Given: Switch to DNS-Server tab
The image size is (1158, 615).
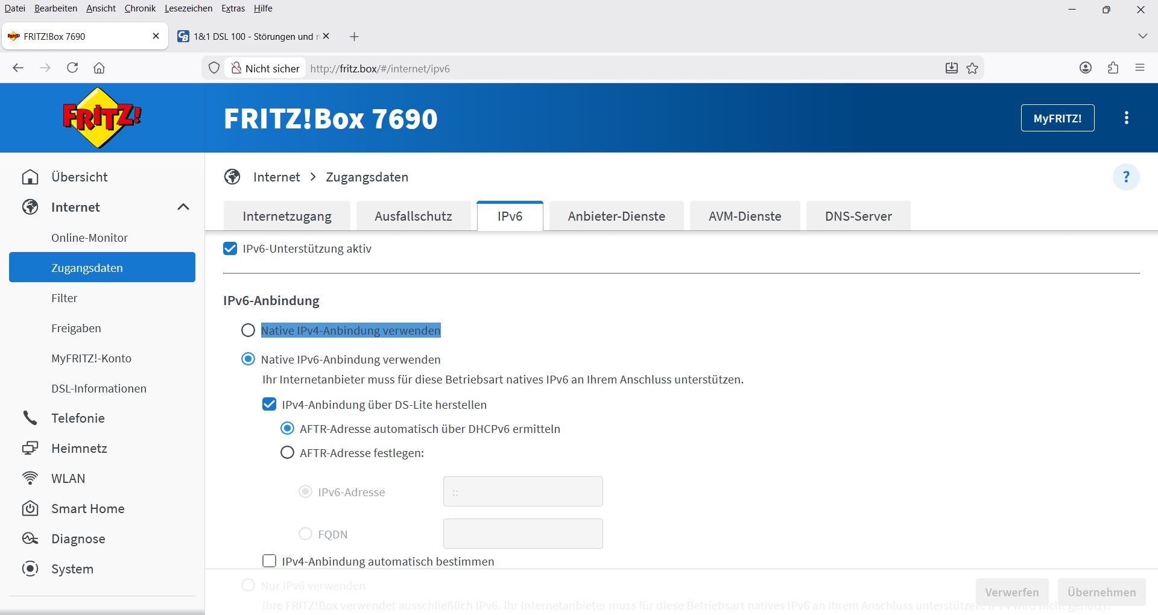Looking at the screenshot, I should pos(858,216).
